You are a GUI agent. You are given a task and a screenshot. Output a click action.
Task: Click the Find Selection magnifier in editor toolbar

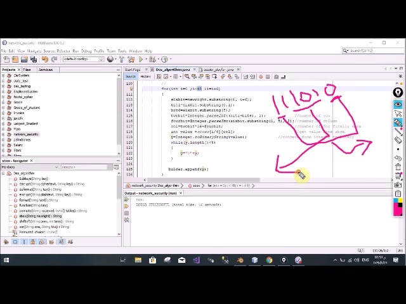[187, 77]
